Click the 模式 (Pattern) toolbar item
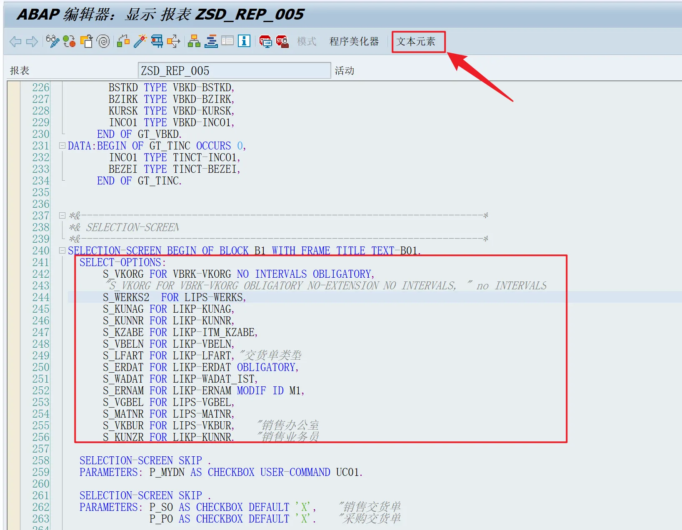The image size is (682, 530). [x=307, y=42]
